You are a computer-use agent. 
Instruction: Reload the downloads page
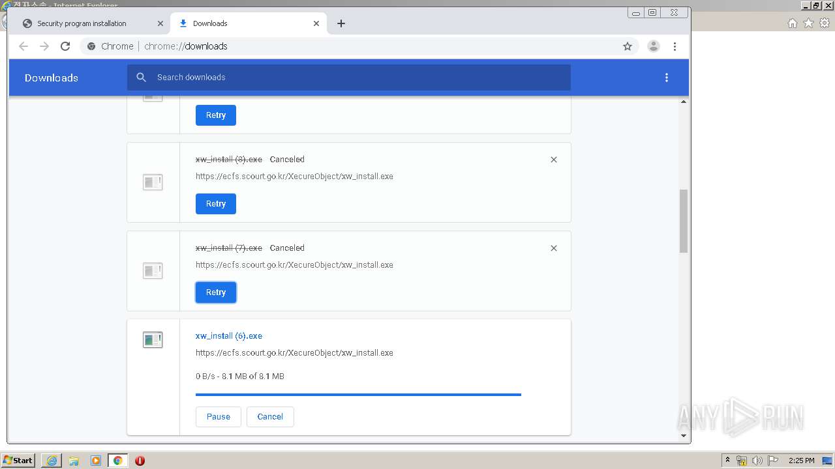pos(65,46)
